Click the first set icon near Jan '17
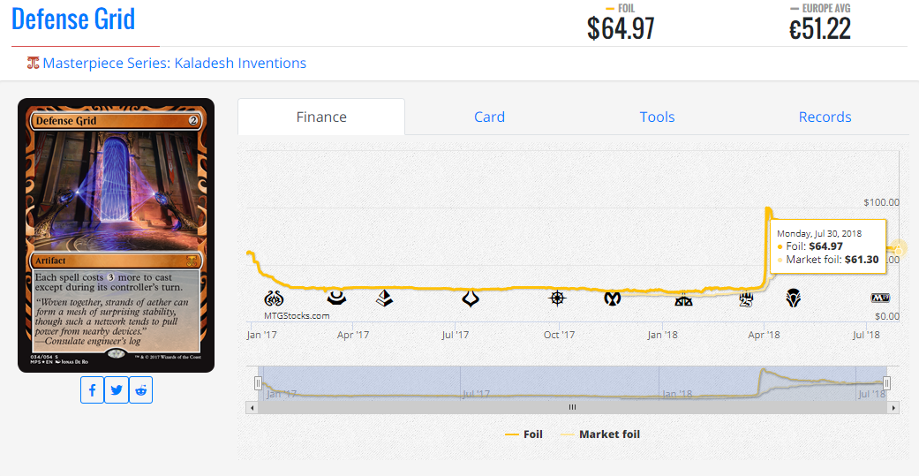Screen dimensions: 919x476 pos(274,299)
